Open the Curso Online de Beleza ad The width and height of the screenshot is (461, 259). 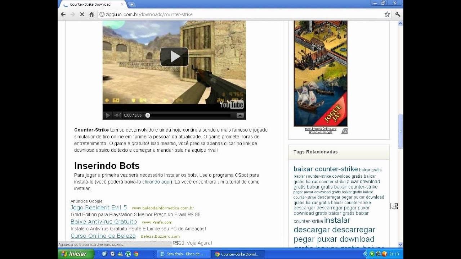tap(103, 236)
